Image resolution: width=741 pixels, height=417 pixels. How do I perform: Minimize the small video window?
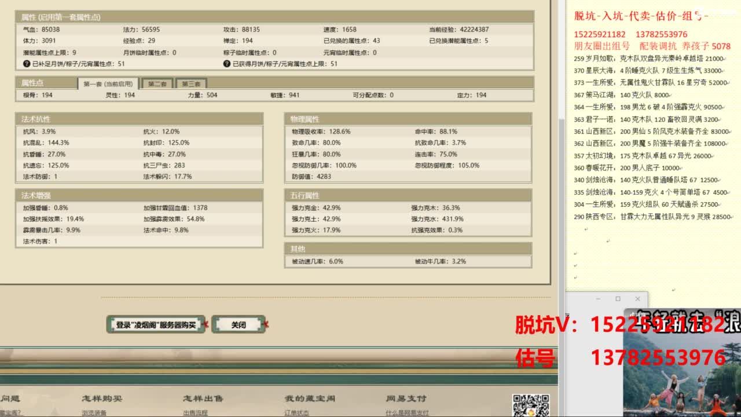tap(599, 299)
